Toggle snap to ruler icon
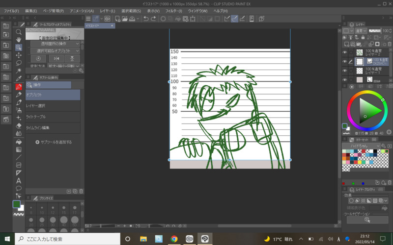Screen dimensions: 393x245 tap(227, 19)
